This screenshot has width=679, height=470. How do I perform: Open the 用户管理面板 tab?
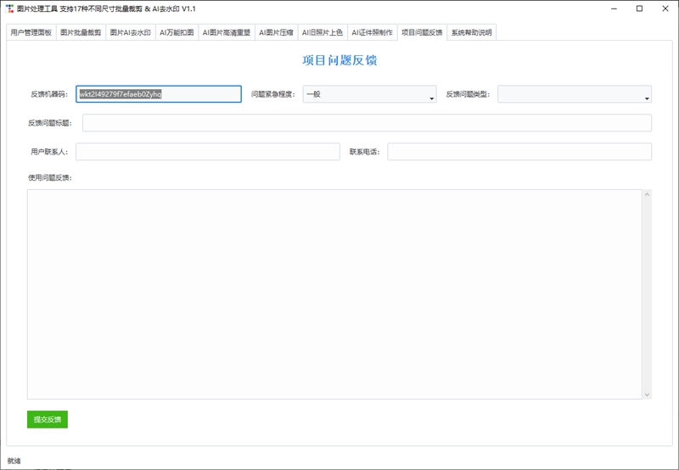point(31,32)
